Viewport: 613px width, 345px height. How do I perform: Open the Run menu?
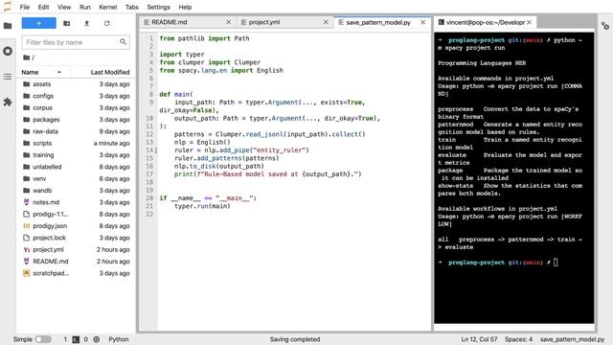(85, 7)
